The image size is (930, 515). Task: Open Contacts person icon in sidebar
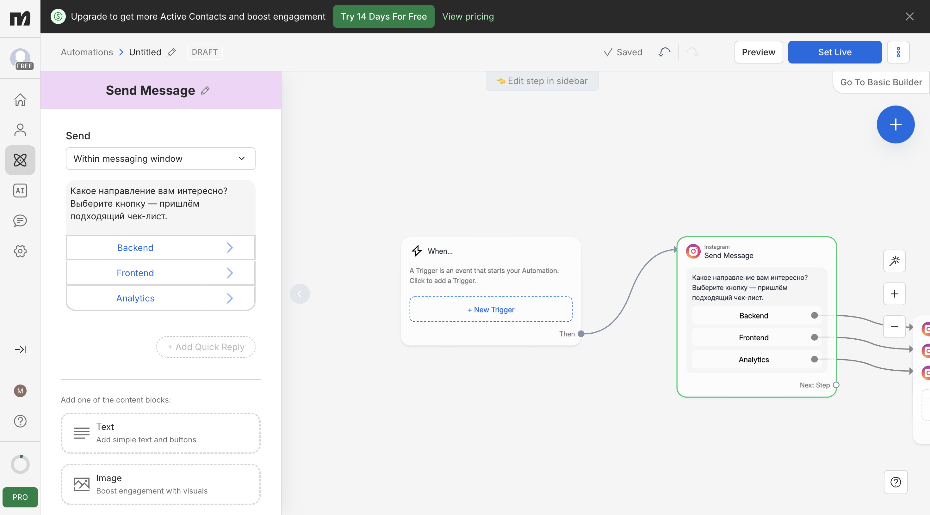point(20,130)
